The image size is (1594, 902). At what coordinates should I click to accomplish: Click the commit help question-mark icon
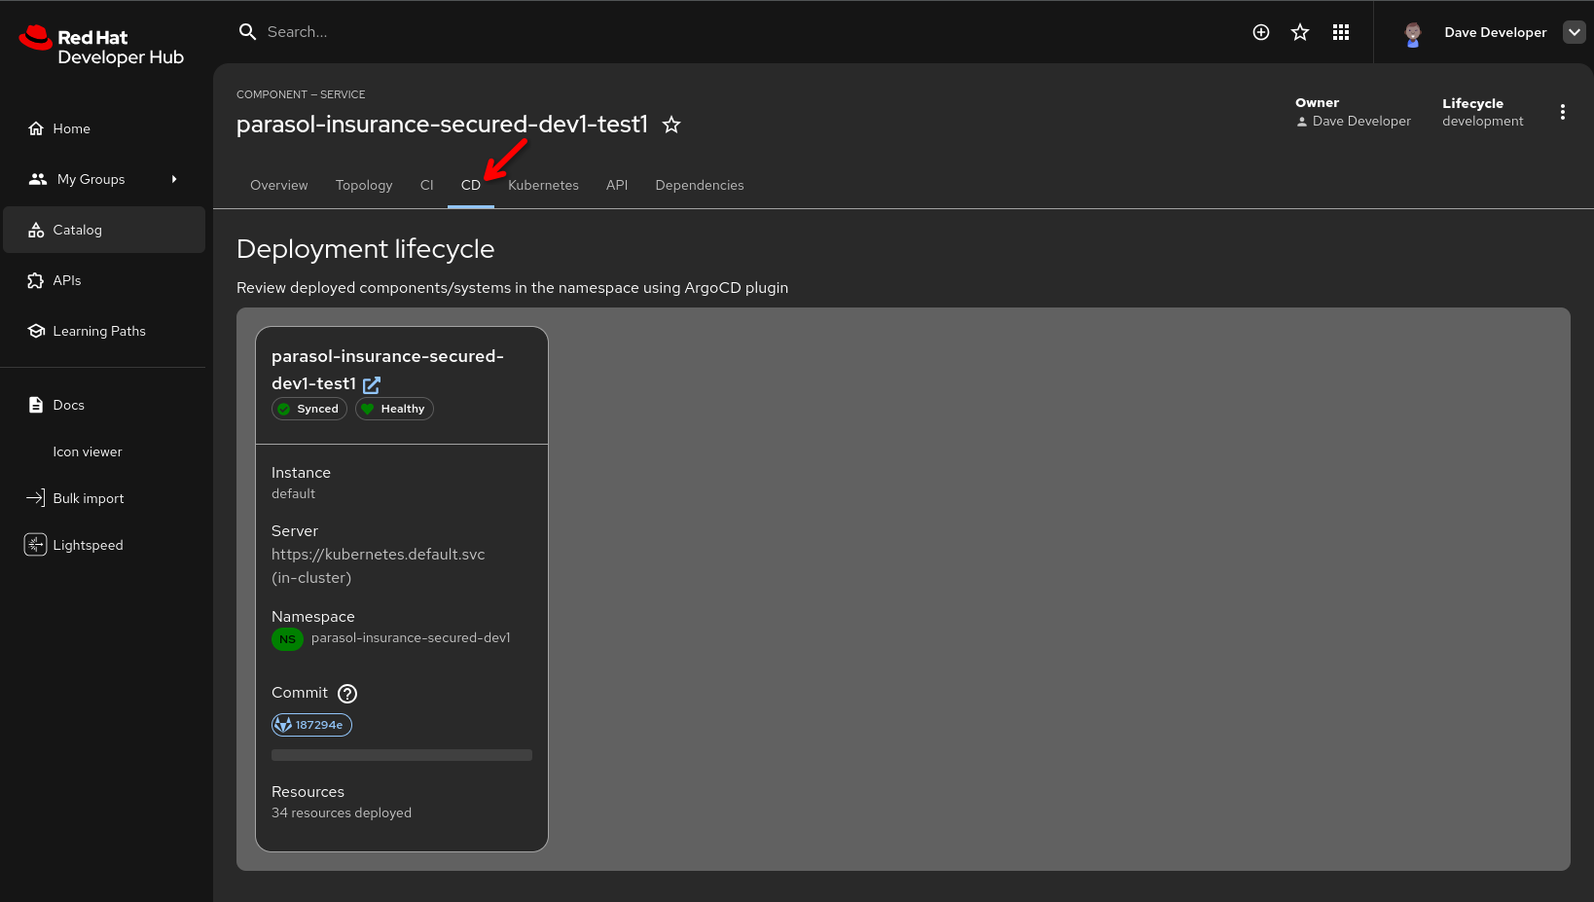(x=346, y=693)
